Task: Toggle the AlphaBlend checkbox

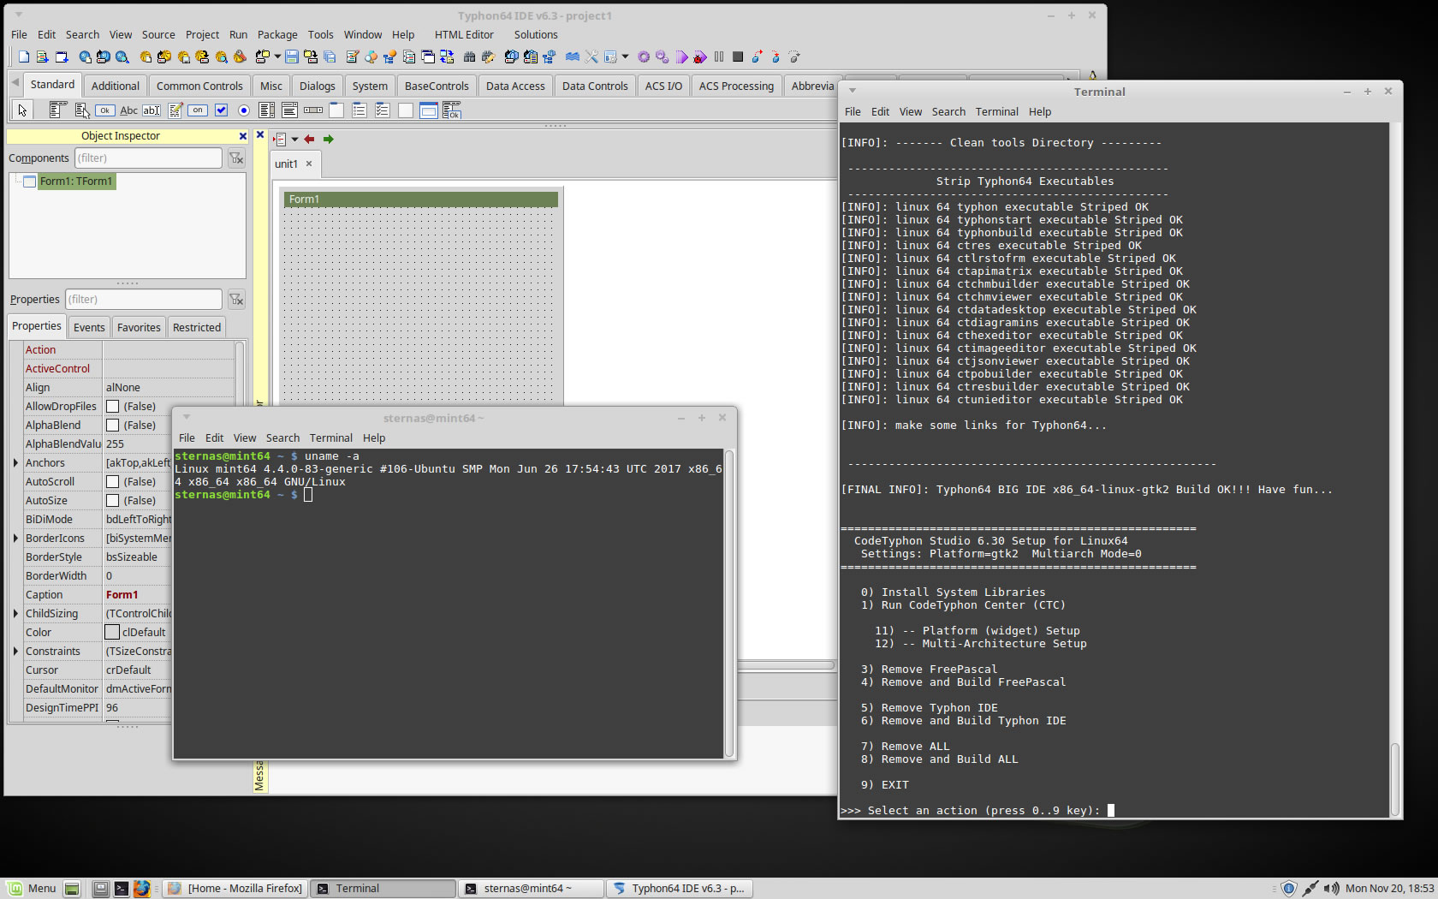Action: pos(112,426)
